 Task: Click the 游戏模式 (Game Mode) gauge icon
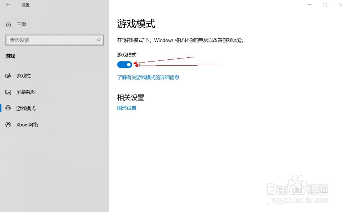8,108
